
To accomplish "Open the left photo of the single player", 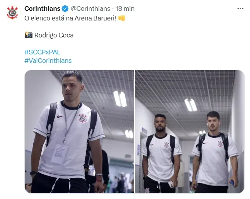I will click(x=79, y=132).
